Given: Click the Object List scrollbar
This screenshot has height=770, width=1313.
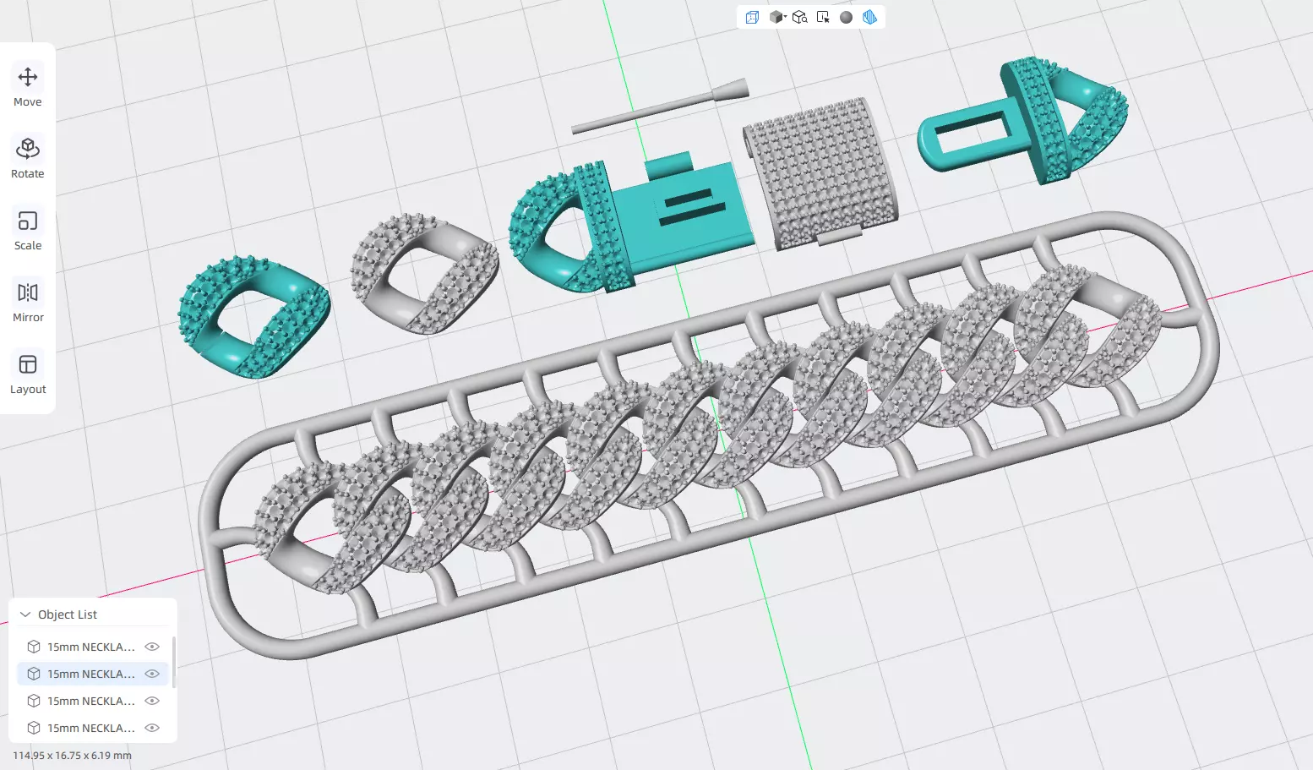Looking at the screenshot, I should (x=173, y=662).
